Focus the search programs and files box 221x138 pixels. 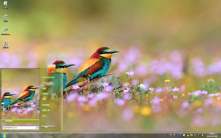click(x=21, y=128)
